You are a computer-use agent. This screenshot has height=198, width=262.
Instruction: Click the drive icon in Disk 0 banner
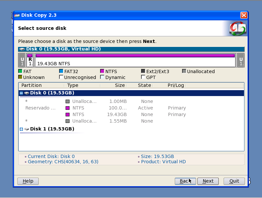coord(22,49)
